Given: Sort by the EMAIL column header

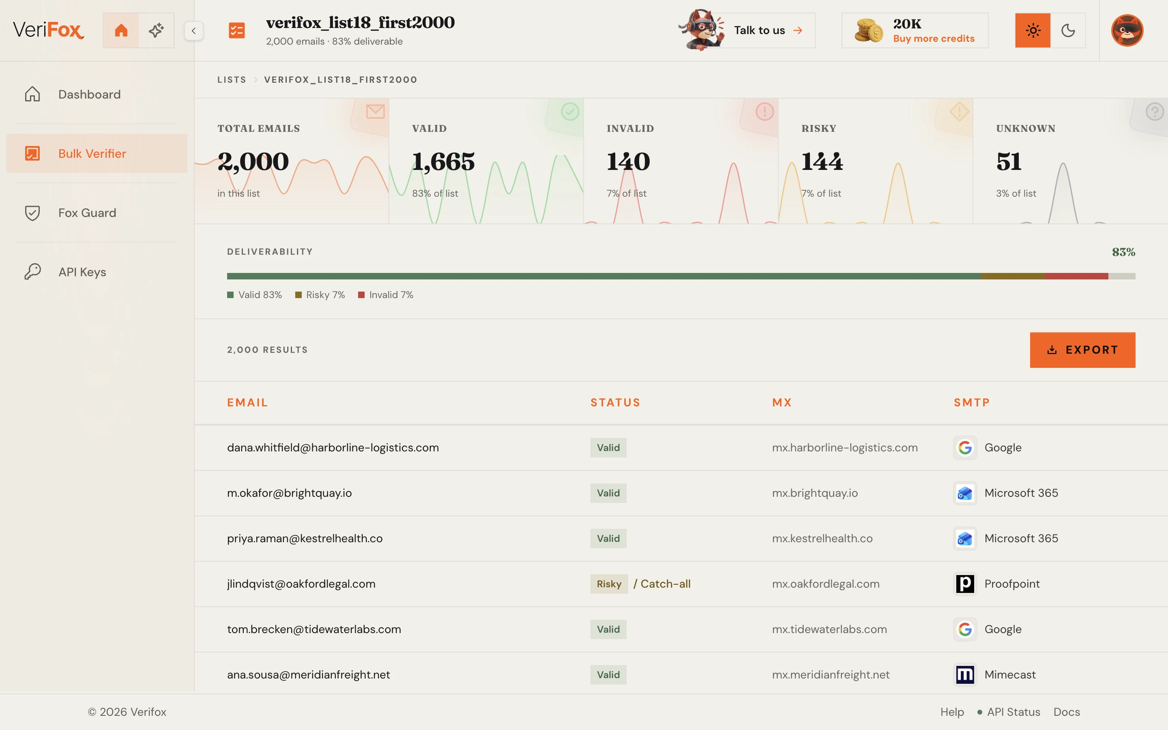Looking at the screenshot, I should (247, 403).
